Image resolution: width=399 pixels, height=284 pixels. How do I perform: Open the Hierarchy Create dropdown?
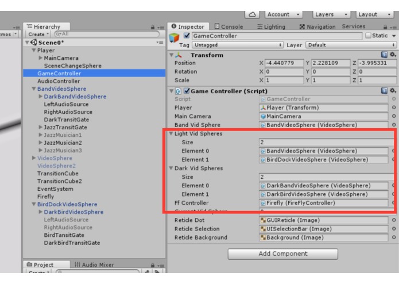point(38,34)
